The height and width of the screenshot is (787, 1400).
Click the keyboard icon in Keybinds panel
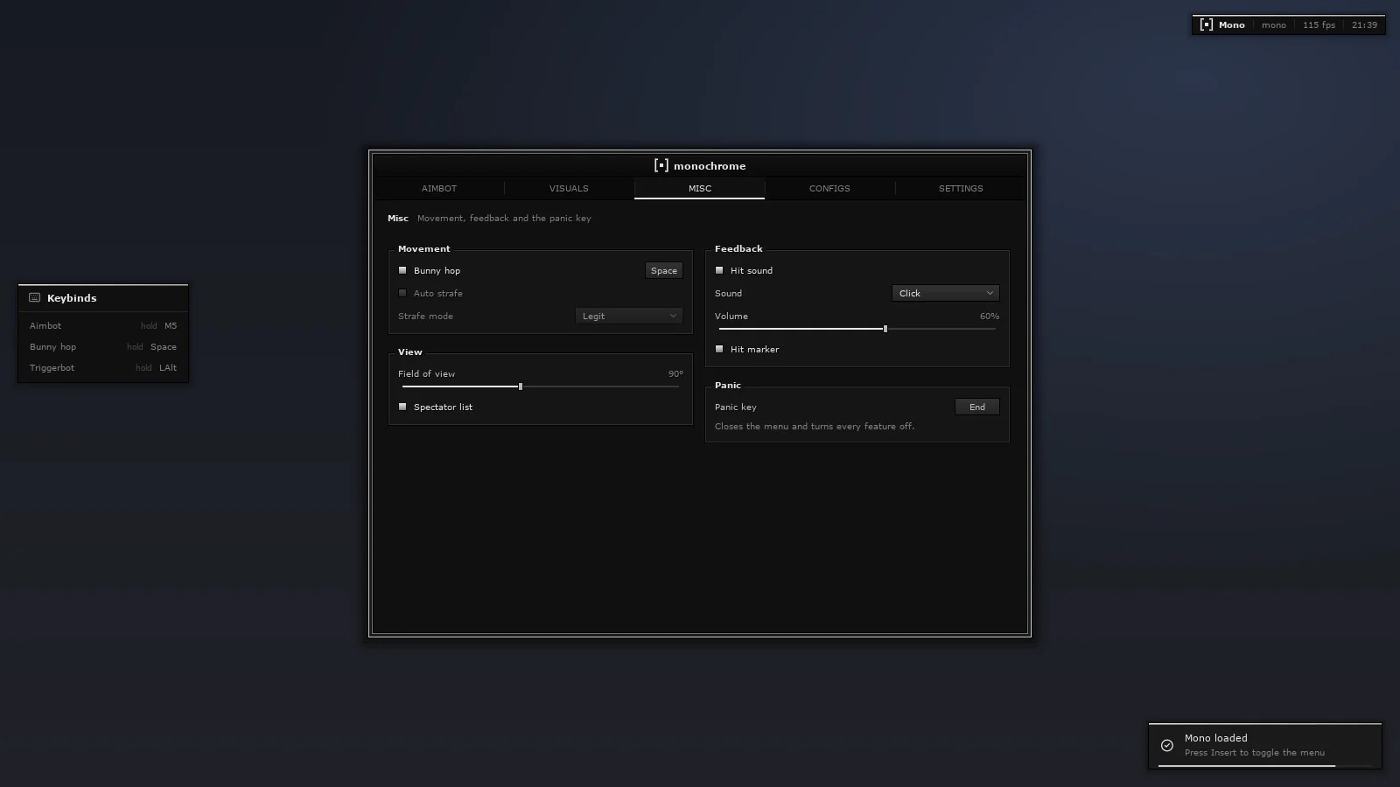35,297
